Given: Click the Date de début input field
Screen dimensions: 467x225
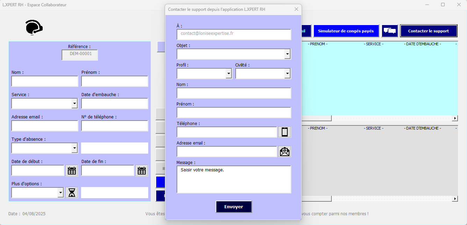Looking at the screenshot, I should point(38,170).
